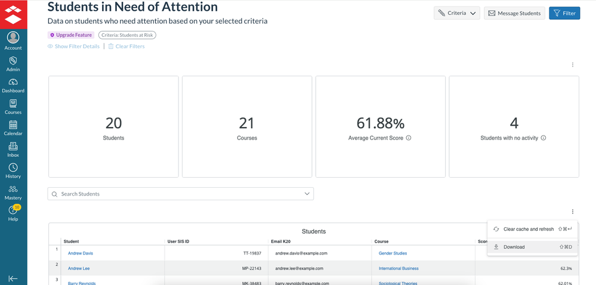Open the Account profile in sidebar
Image resolution: width=596 pixels, height=285 pixels.
pos(13,41)
